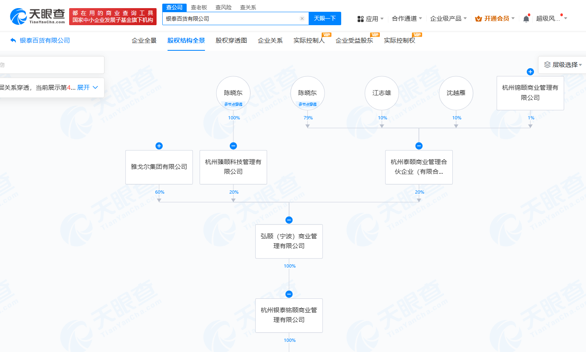The height and width of the screenshot is (352, 586).
Task: Switch to the 股权结构全景 tab
Action: click(x=186, y=41)
